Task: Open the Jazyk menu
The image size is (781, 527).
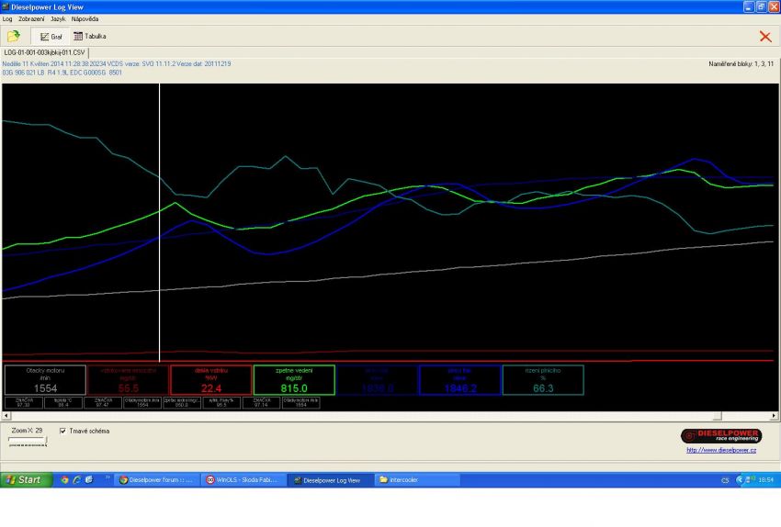Action: [x=58, y=19]
